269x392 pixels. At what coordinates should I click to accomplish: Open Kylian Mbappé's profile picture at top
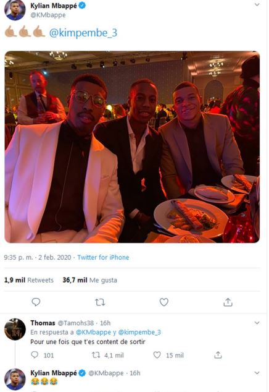pyautogui.click(x=15, y=11)
